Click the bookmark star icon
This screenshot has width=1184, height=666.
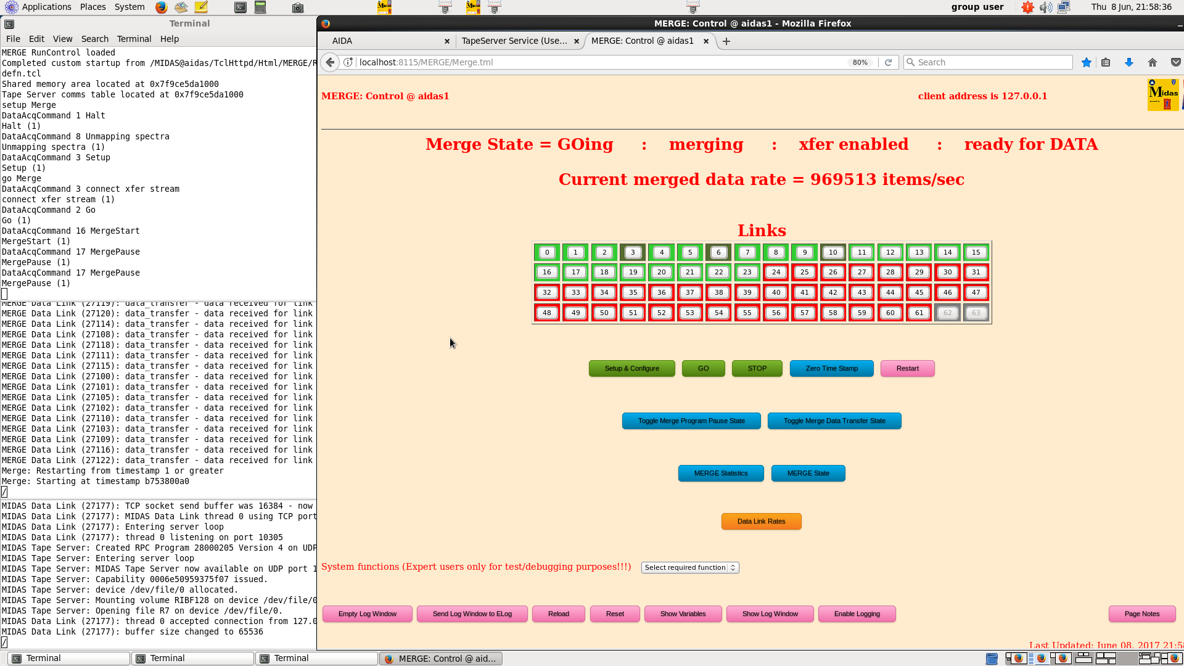(x=1086, y=62)
